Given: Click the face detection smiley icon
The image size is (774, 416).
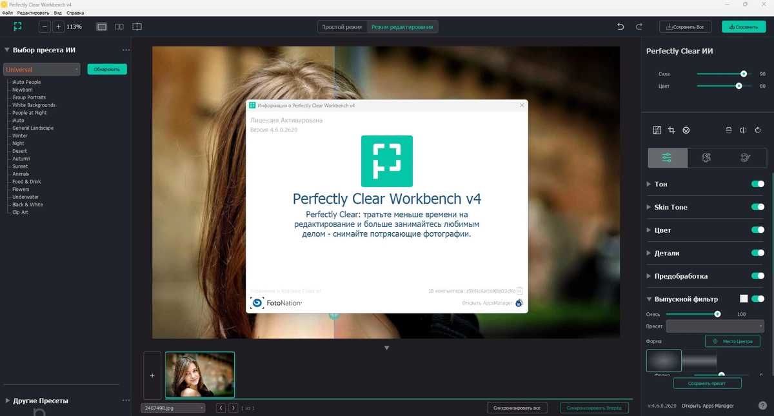Looking at the screenshot, I should click(686, 130).
